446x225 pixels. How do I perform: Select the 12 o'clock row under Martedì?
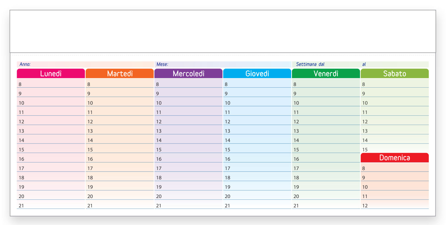[x=120, y=121]
